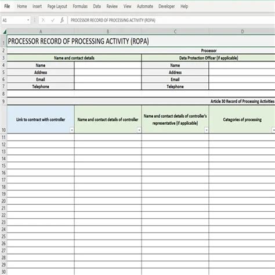Open the Review tab
The width and height of the screenshot is (275, 275).
point(112,6)
